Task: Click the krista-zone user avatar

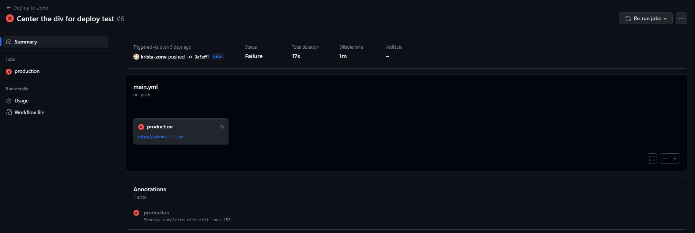Action: [x=136, y=57]
